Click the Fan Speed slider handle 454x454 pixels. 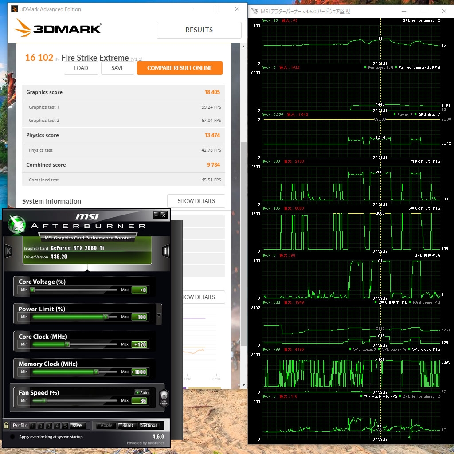pyautogui.click(x=44, y=400)
